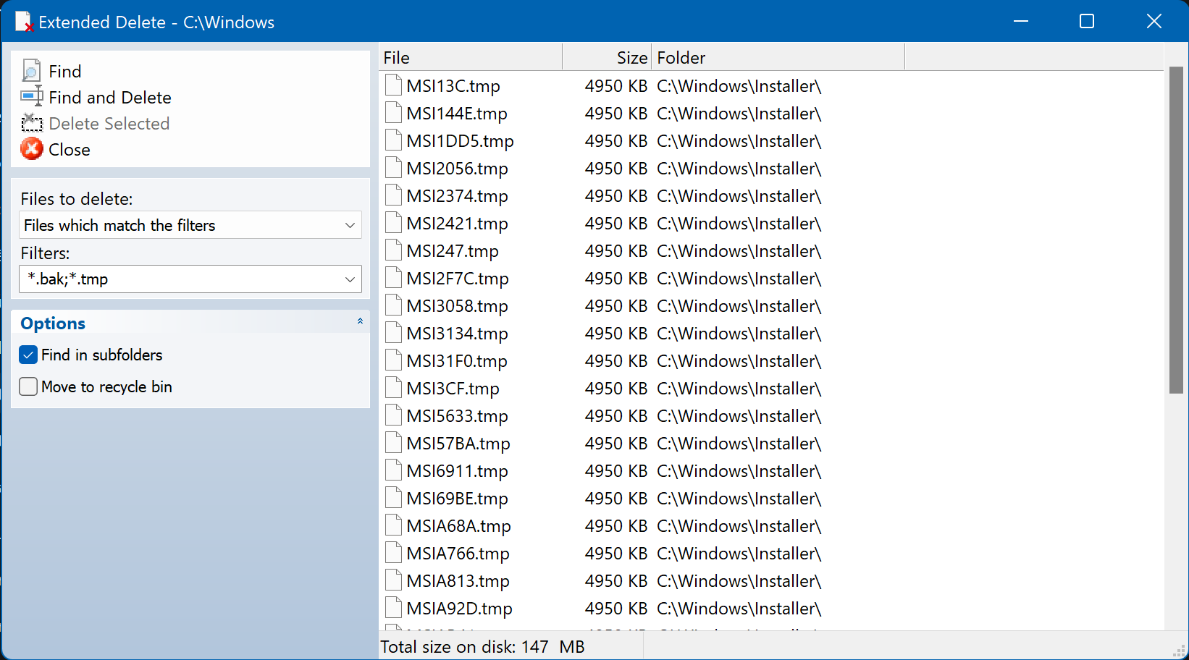Viewport: 1189px width, 660px height.
Task: Click file icon of MSIA766.tmp
Action: click(393, 553)
